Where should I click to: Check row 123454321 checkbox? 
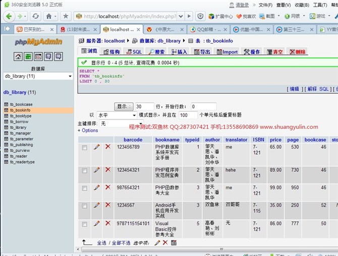pyautogui.click(x=85, y=171)
